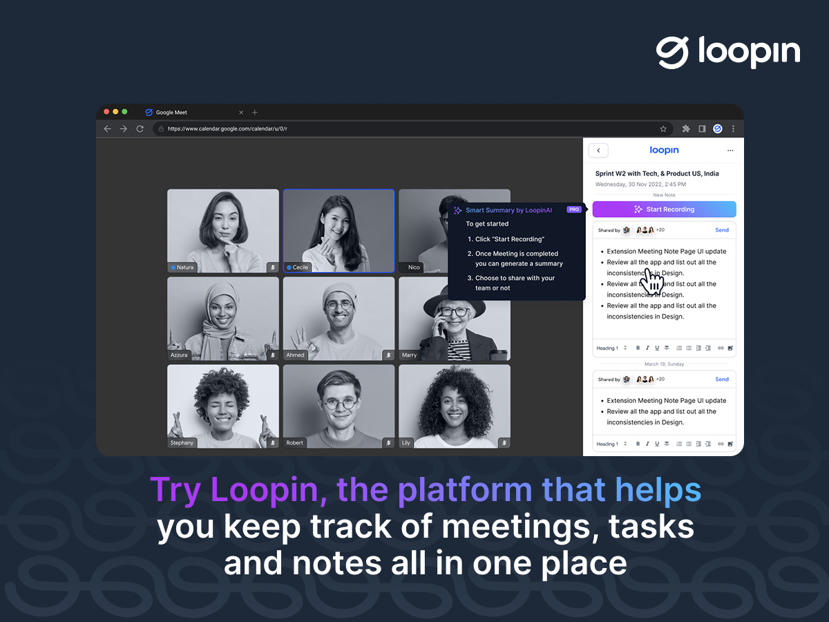Open Chrome's three-dot browser menu
The height and width of the screenshot is (622, 829).
[x=734, y=129]
